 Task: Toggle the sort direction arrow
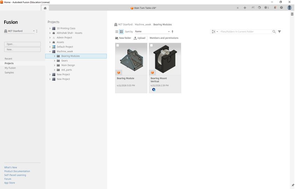tap(172, 31)
